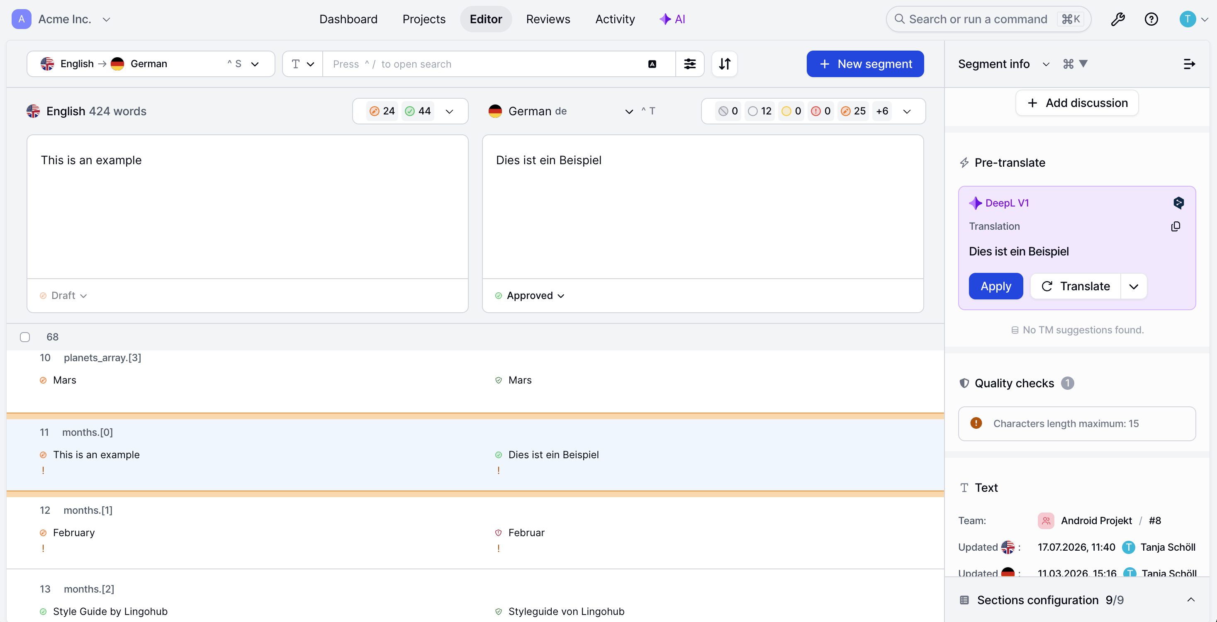Click the status icon next to Februar
The width and height of the screenshot is (1217, 622).
(499, 533)
